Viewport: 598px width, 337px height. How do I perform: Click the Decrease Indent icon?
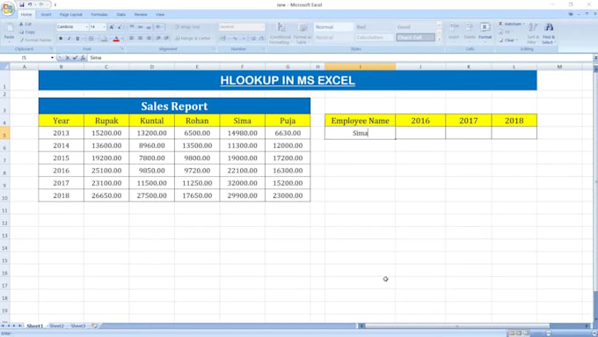(x=158, y=39)
